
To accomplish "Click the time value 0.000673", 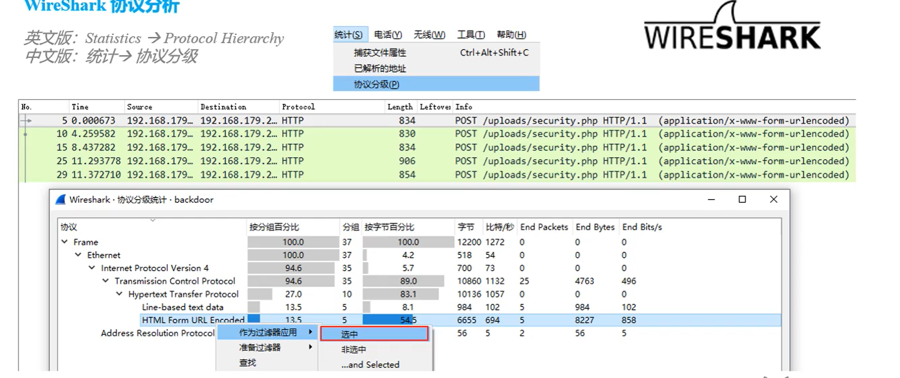I will (93, 121).
